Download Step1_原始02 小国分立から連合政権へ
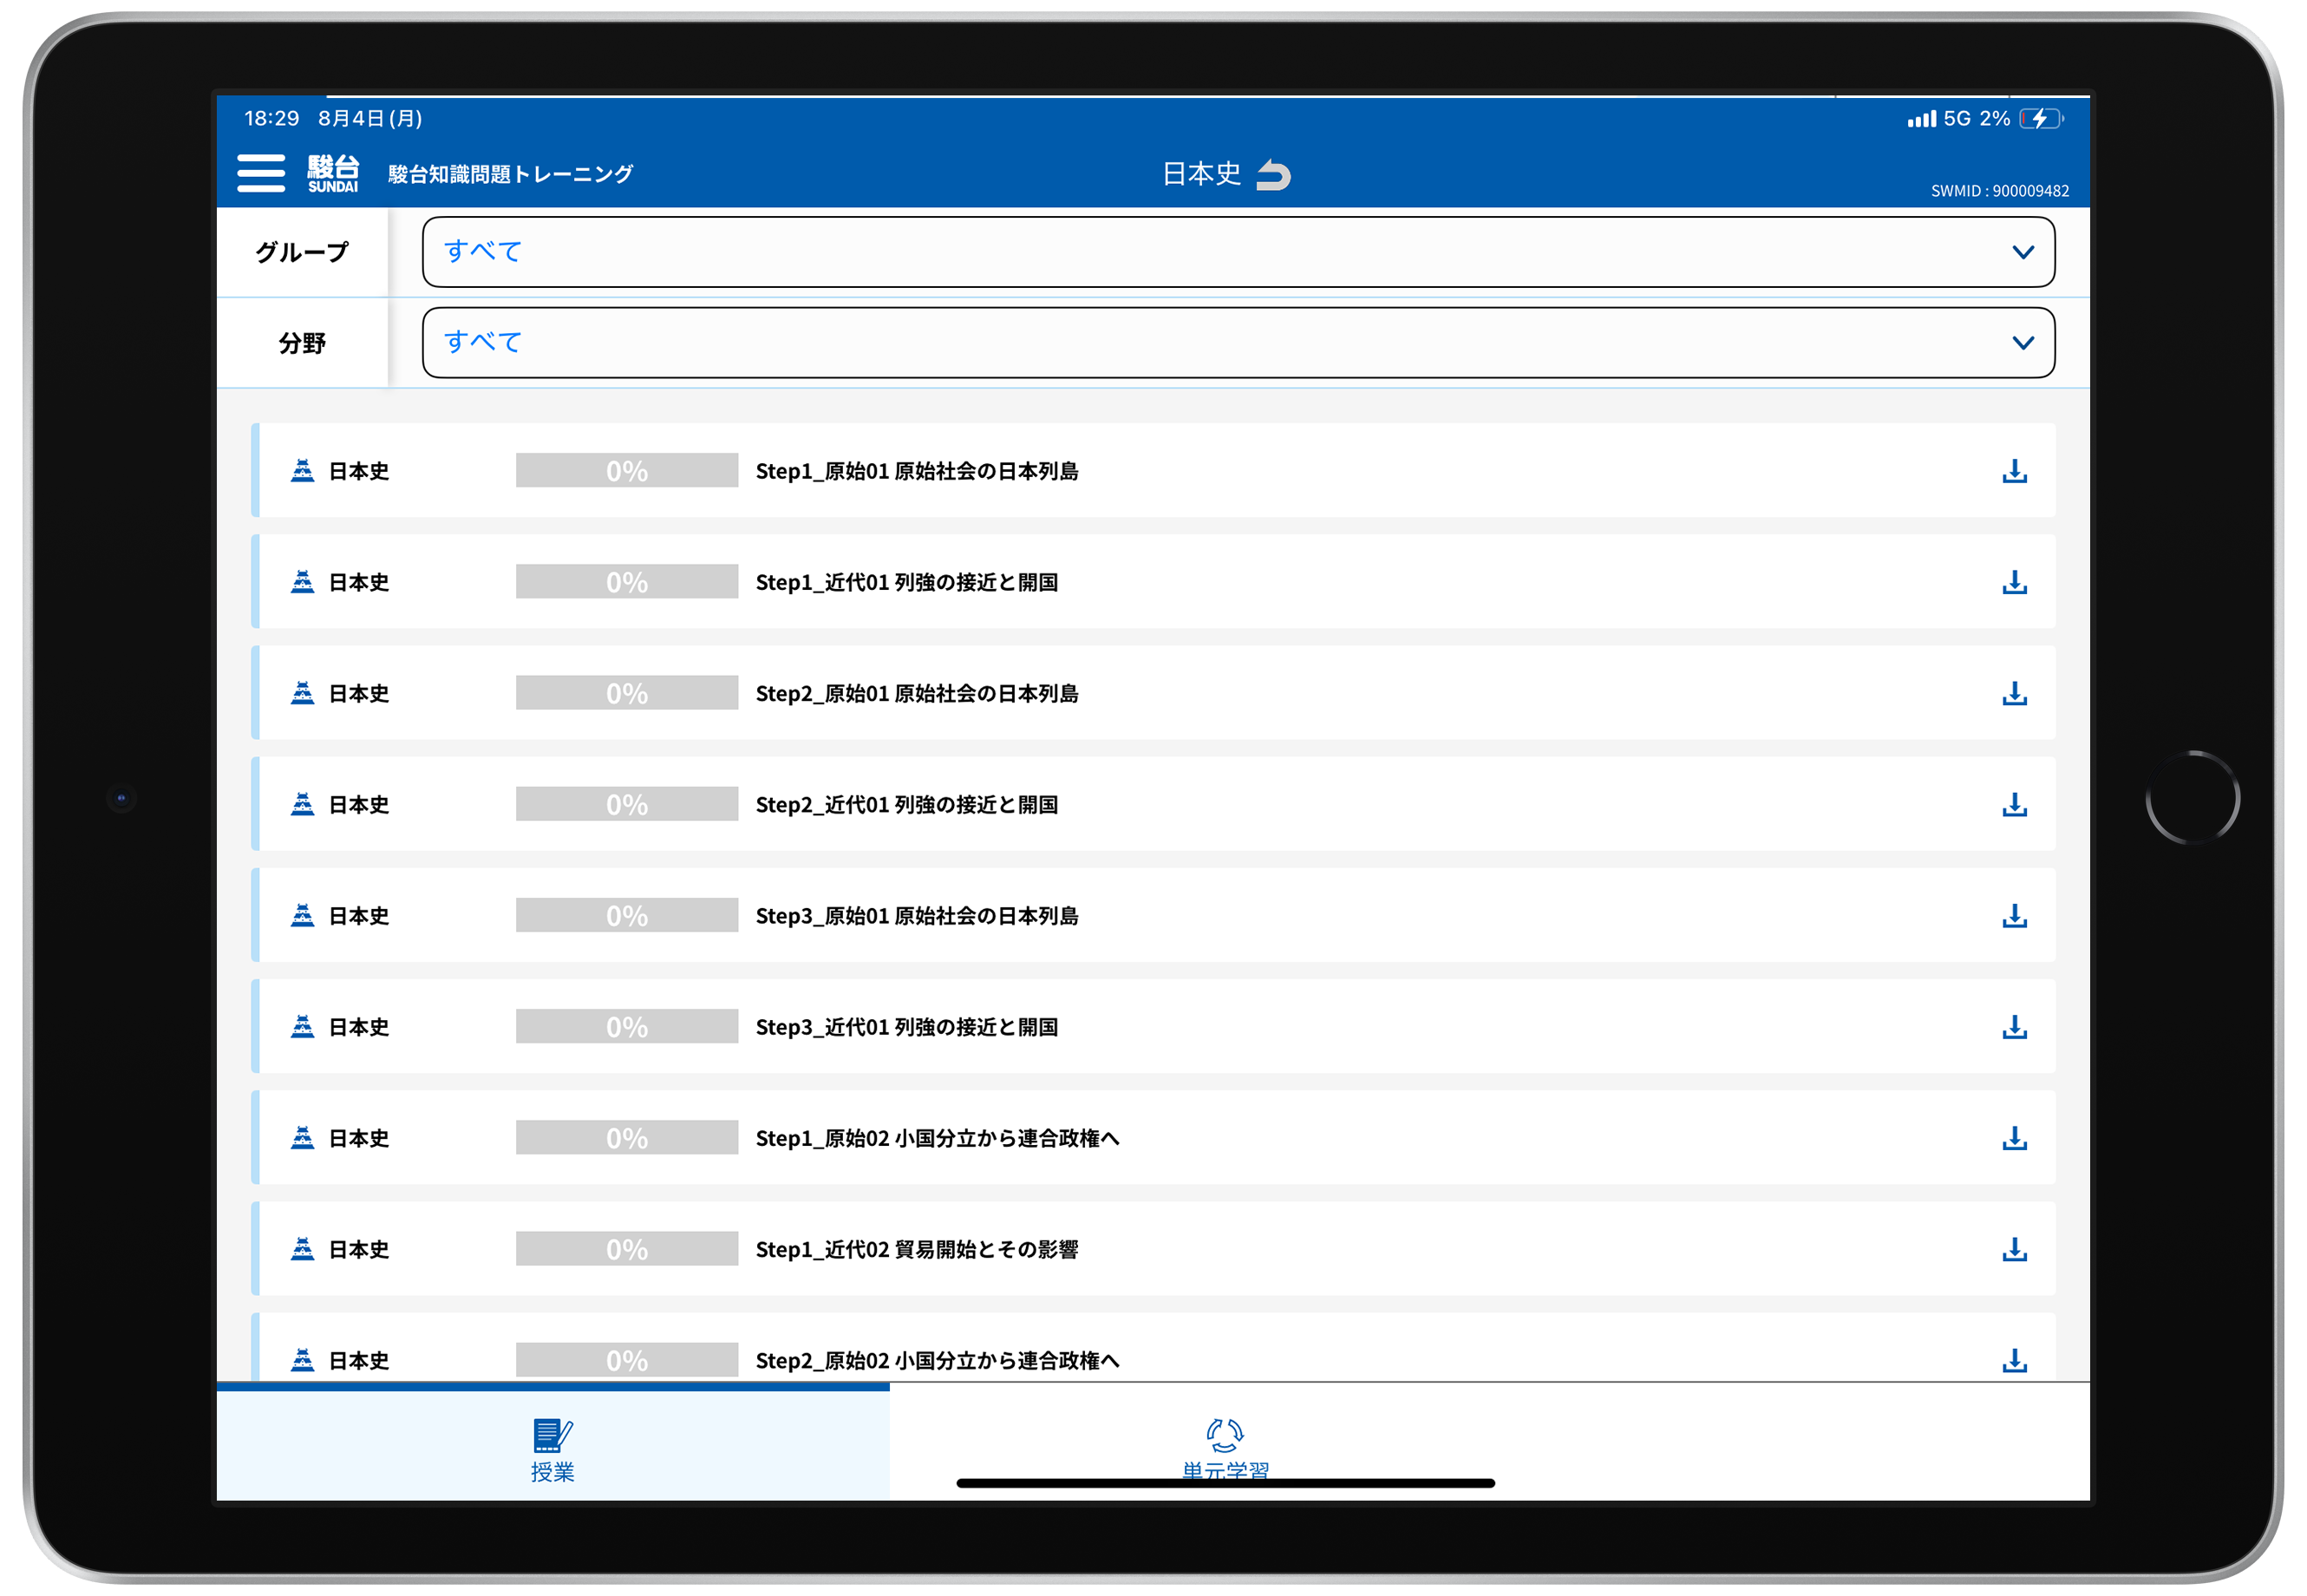Screen dimensions: 2307x1596 pyautogui.click(x=2014, y=1138)
